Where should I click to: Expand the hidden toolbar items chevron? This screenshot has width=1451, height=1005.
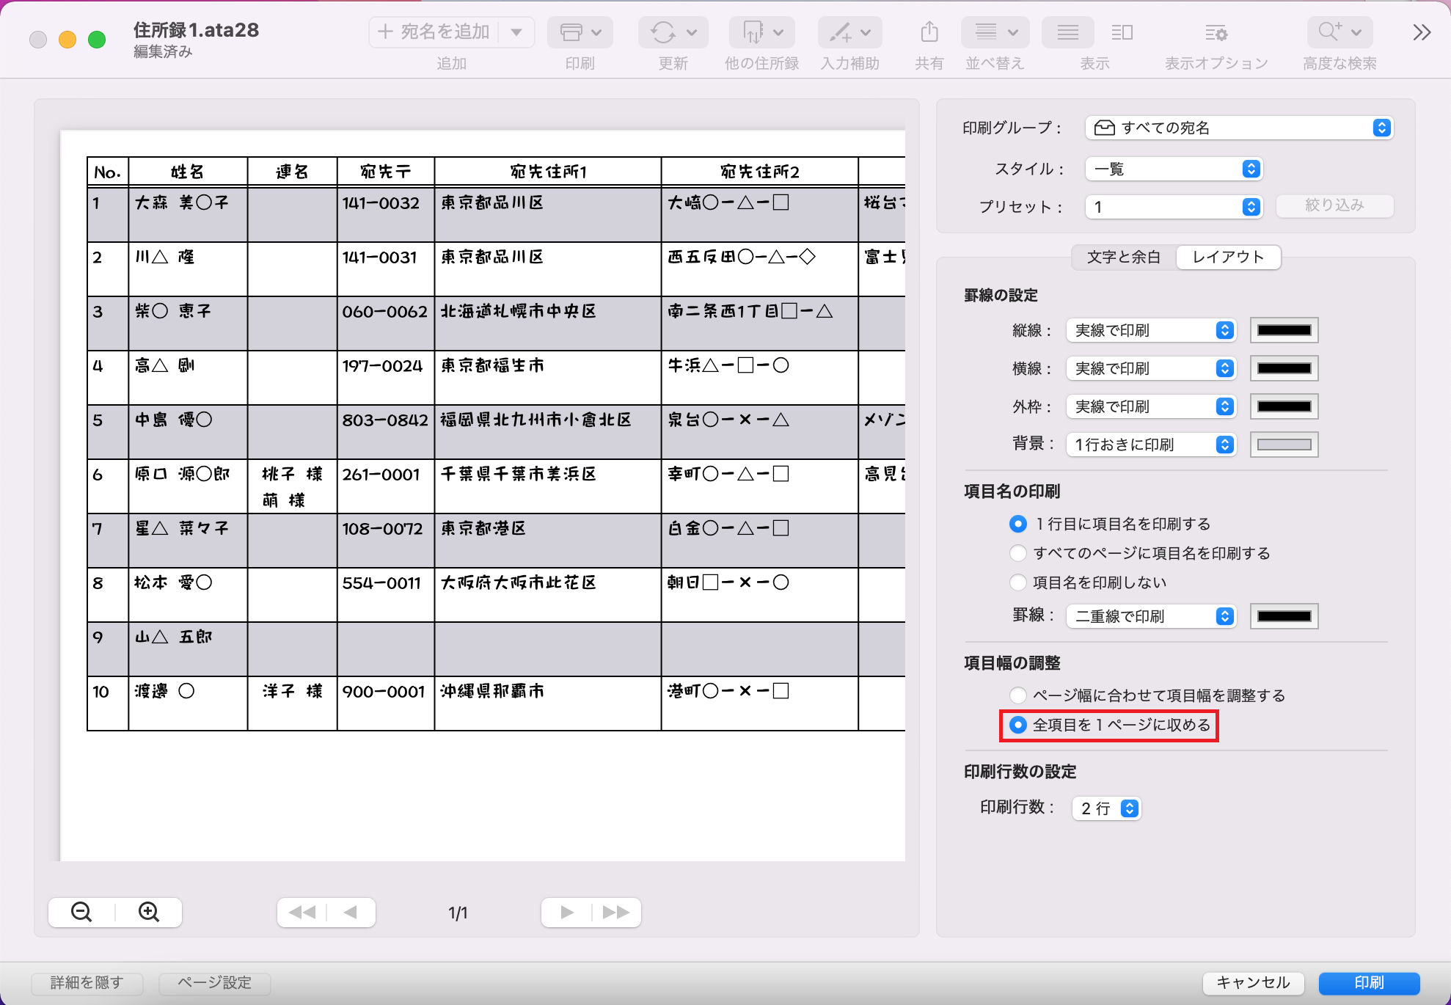click(1421, 33)
